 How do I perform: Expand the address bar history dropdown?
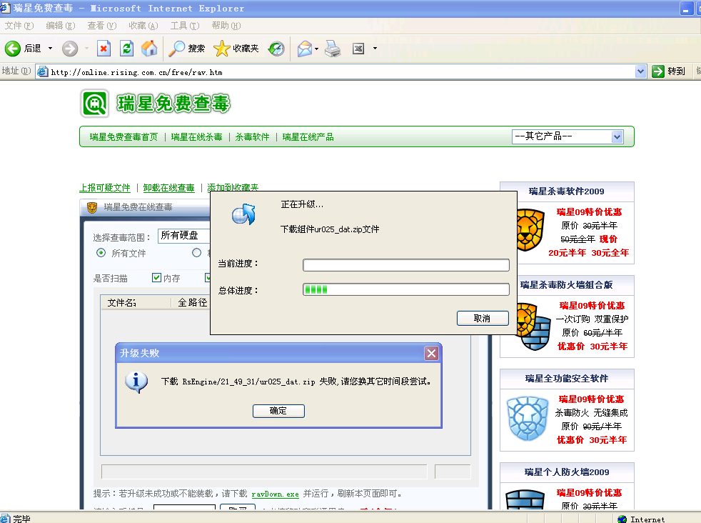[640, 71]
